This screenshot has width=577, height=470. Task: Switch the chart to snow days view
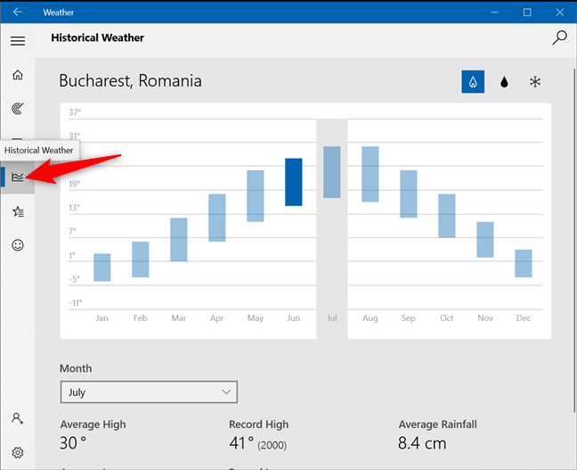[535, 82]
